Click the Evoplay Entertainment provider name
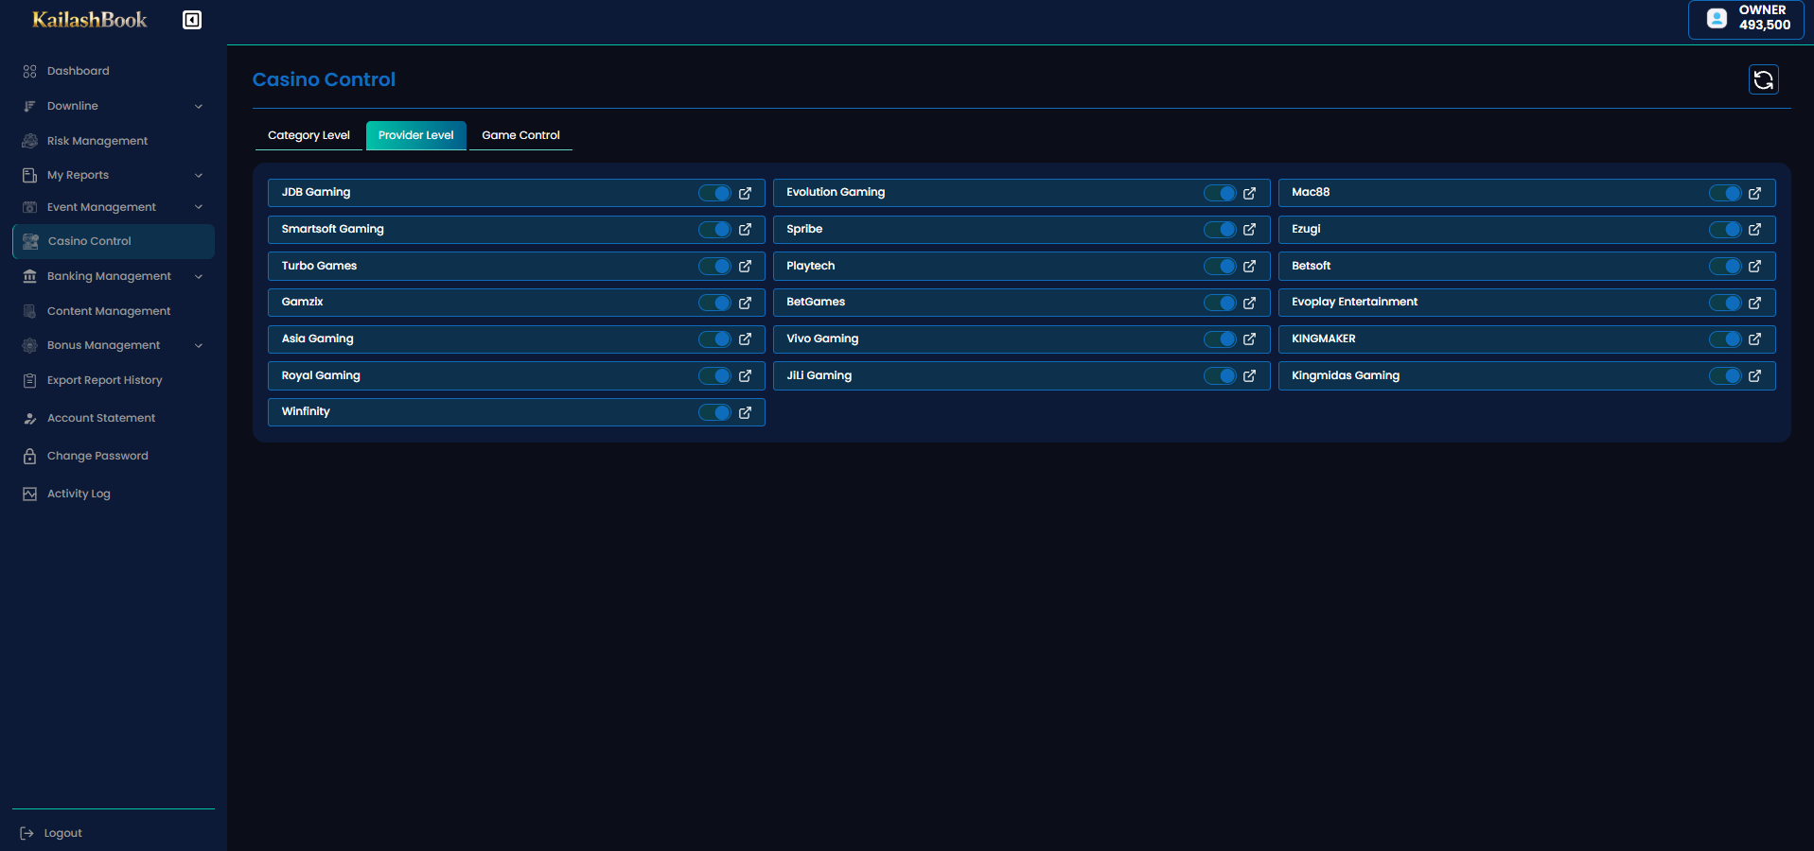Viewport: 1814px width, 851px height. 1354,303
